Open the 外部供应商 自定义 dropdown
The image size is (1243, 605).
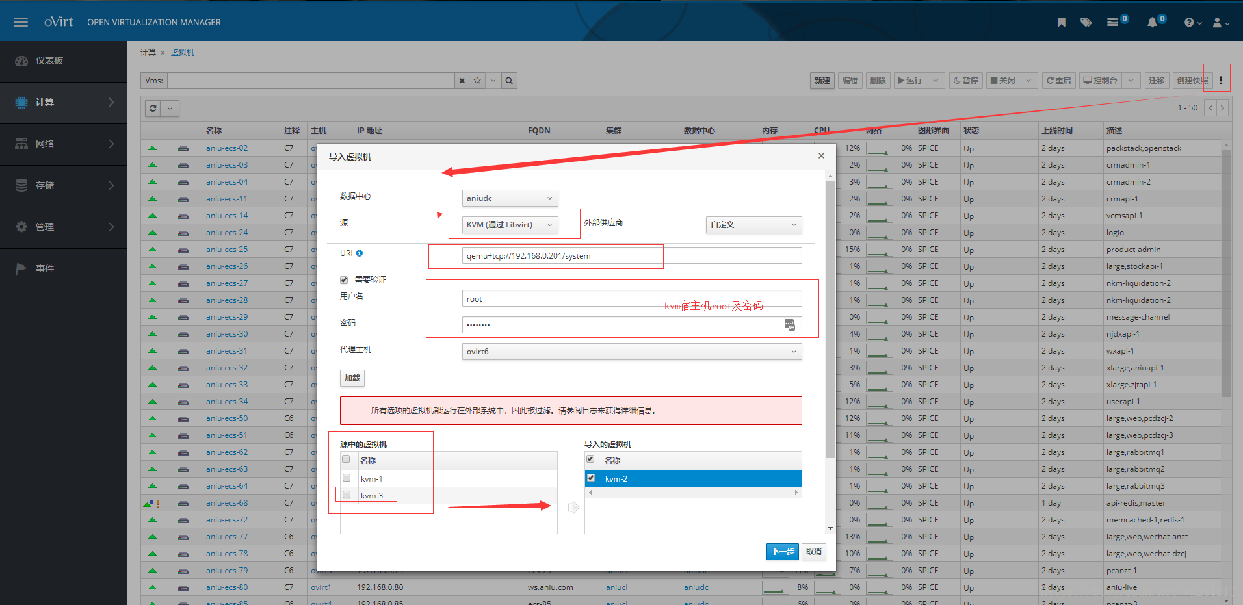[x=753, y=225]
